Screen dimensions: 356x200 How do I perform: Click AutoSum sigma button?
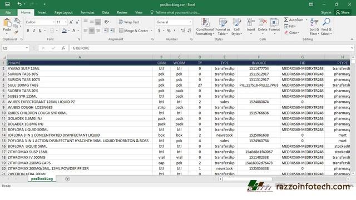tap(294, 20)
